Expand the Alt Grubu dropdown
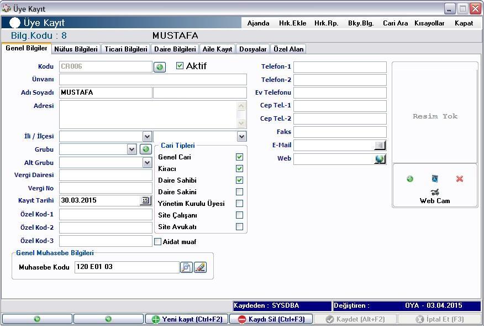The image size is (484, 326). point(147,163)
